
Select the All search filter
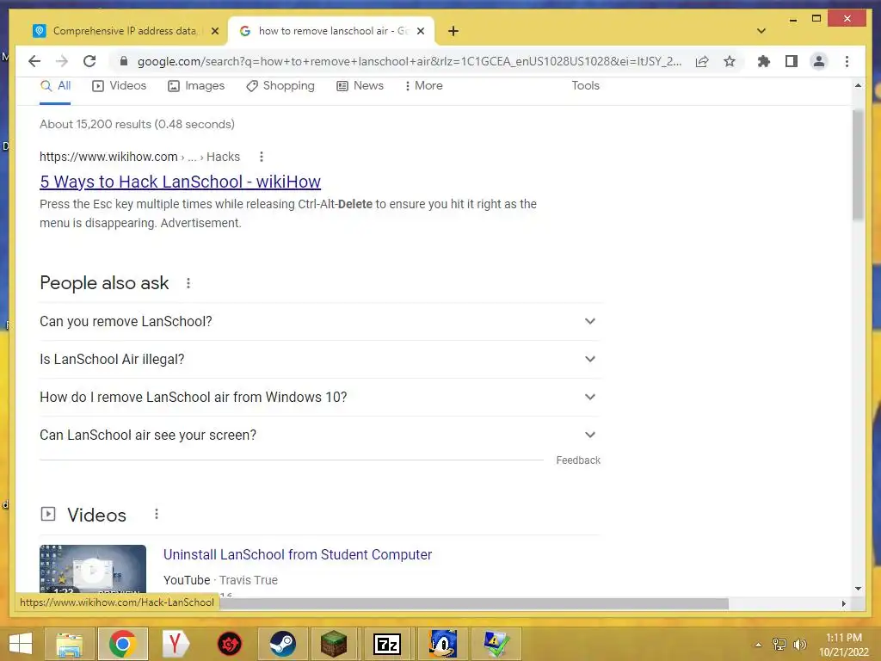[x=55, y=86]
